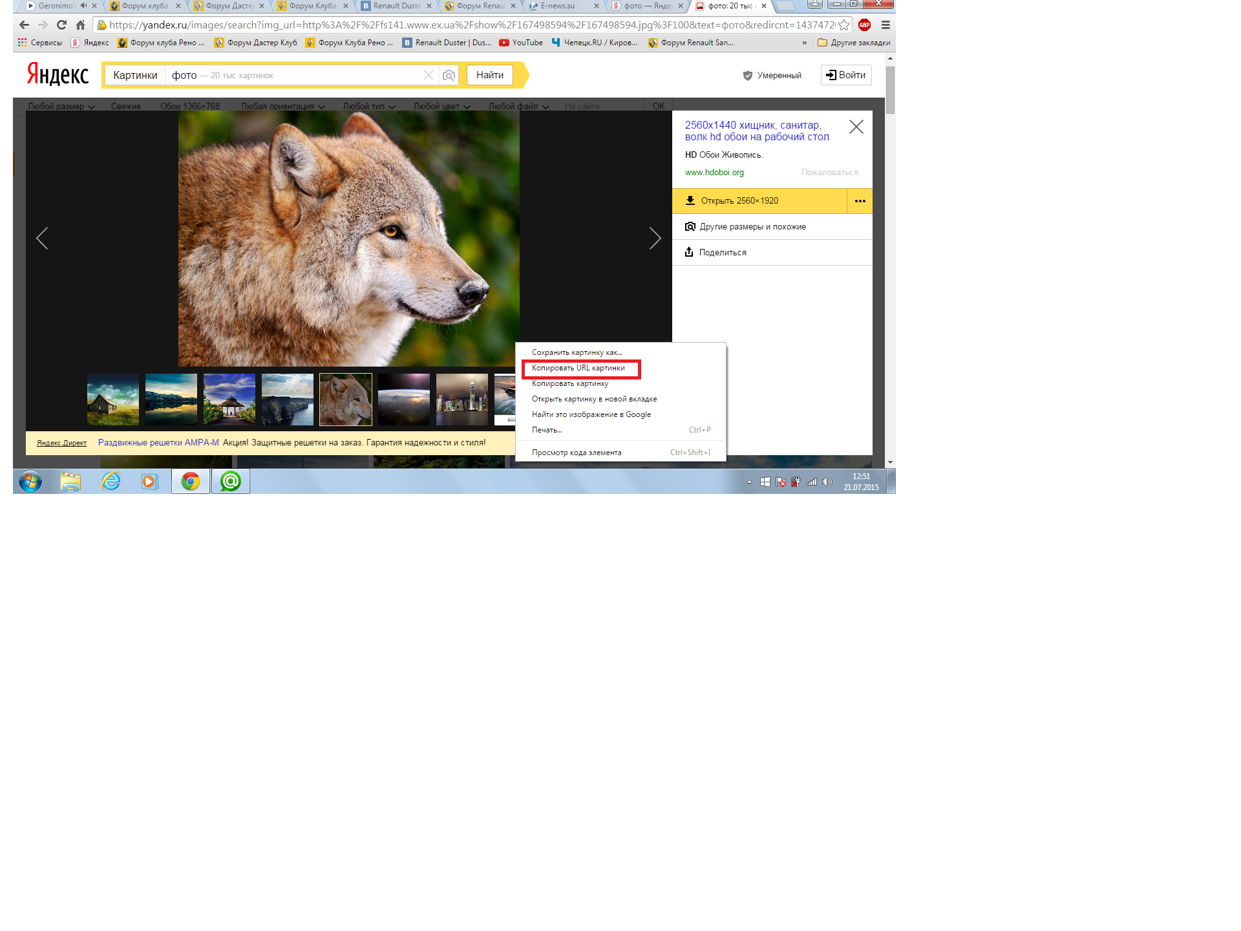Screen dimensions: 1241x931
Task: Click the Поделиться share option
Action: pos(772,253)
